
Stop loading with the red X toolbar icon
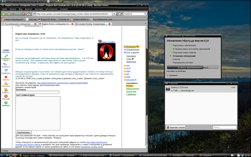(23, 14)
